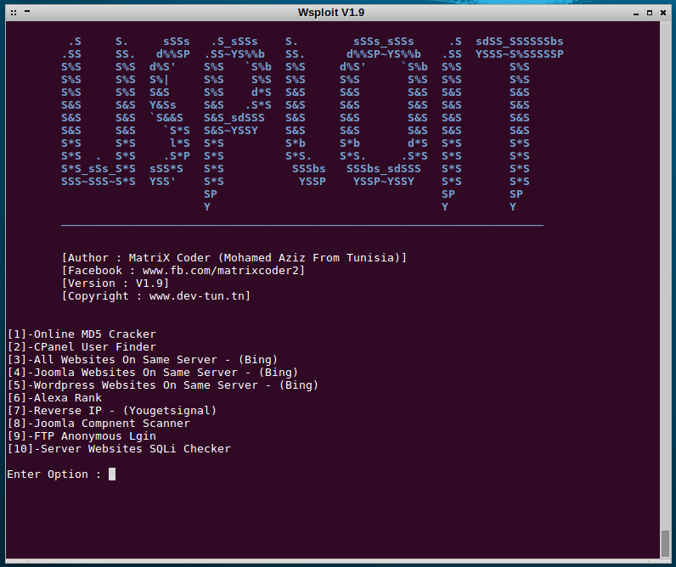The height and width of the screenshot is (567, 676).
Task: Click the '[6]-Alexa Rank' line
Action: [x=54, y=398]
